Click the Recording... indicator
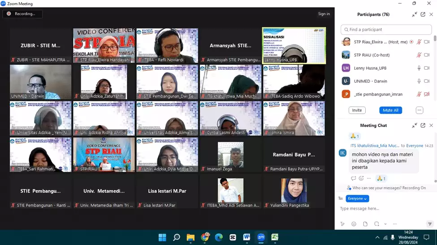 22,13
